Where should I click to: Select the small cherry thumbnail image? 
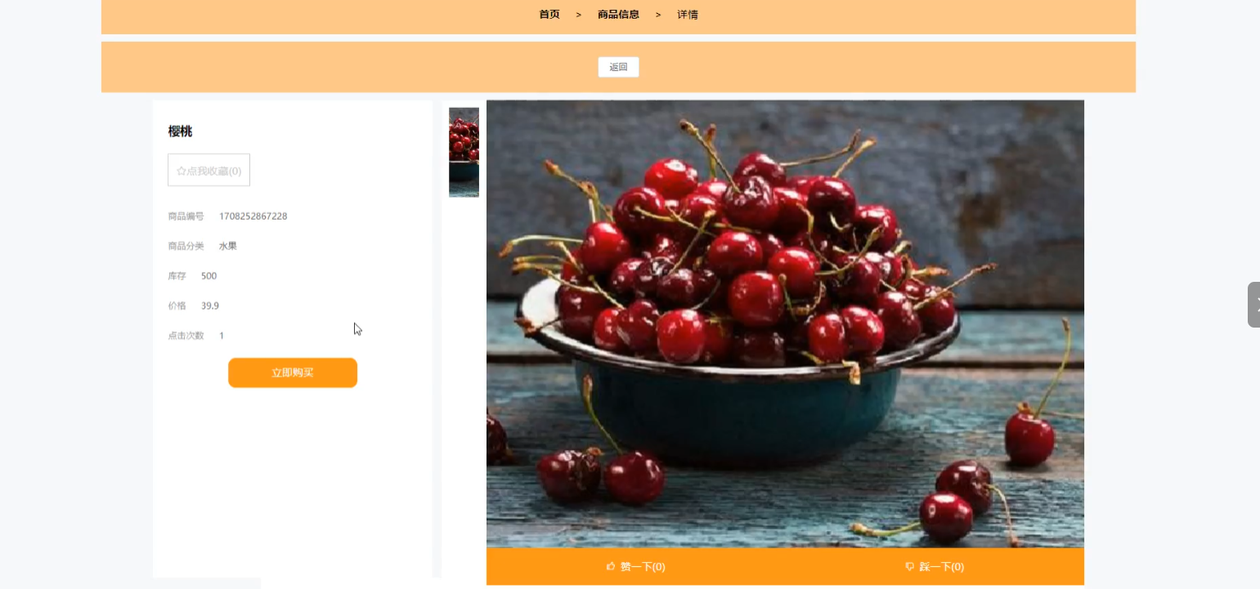pyautogui.click(x=464, y=152)
